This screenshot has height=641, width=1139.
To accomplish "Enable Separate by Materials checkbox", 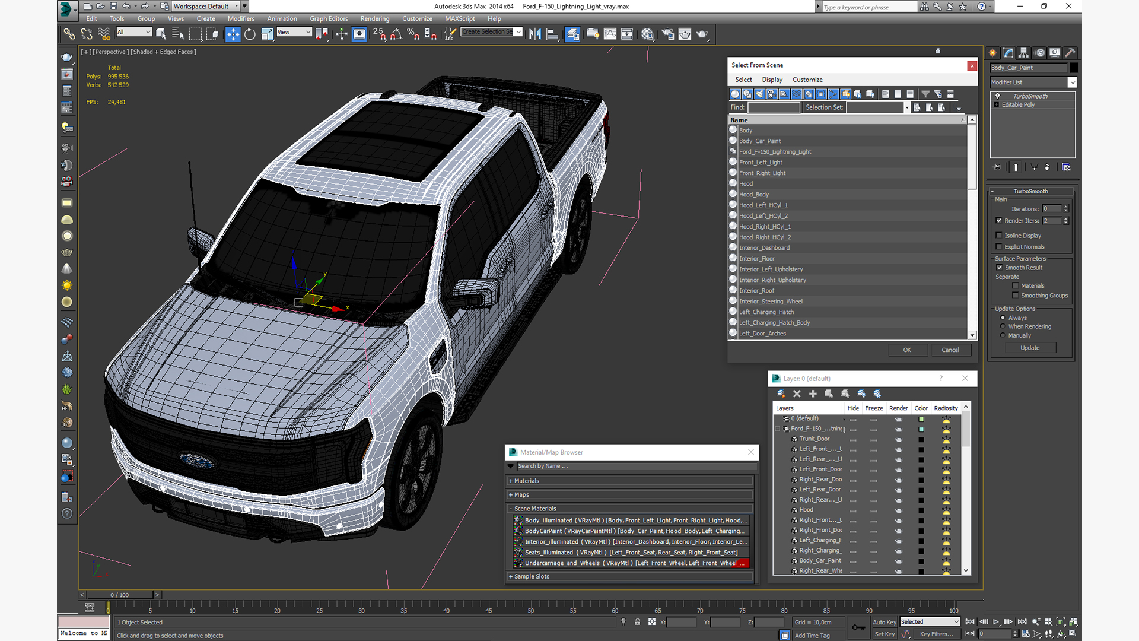I will pyautogui.click(x=1016, y=285).
